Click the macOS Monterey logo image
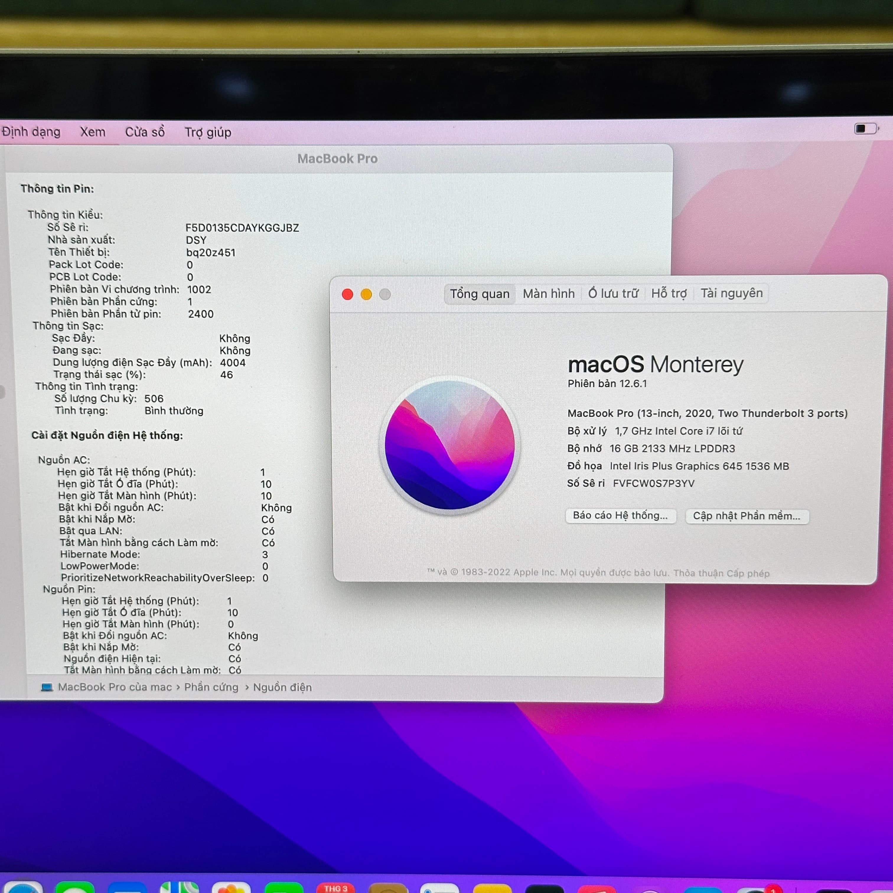This screenshot has width=893, height=893. [450, 445]
